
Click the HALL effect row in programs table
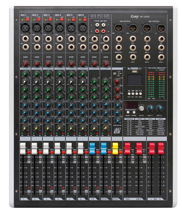145,121
